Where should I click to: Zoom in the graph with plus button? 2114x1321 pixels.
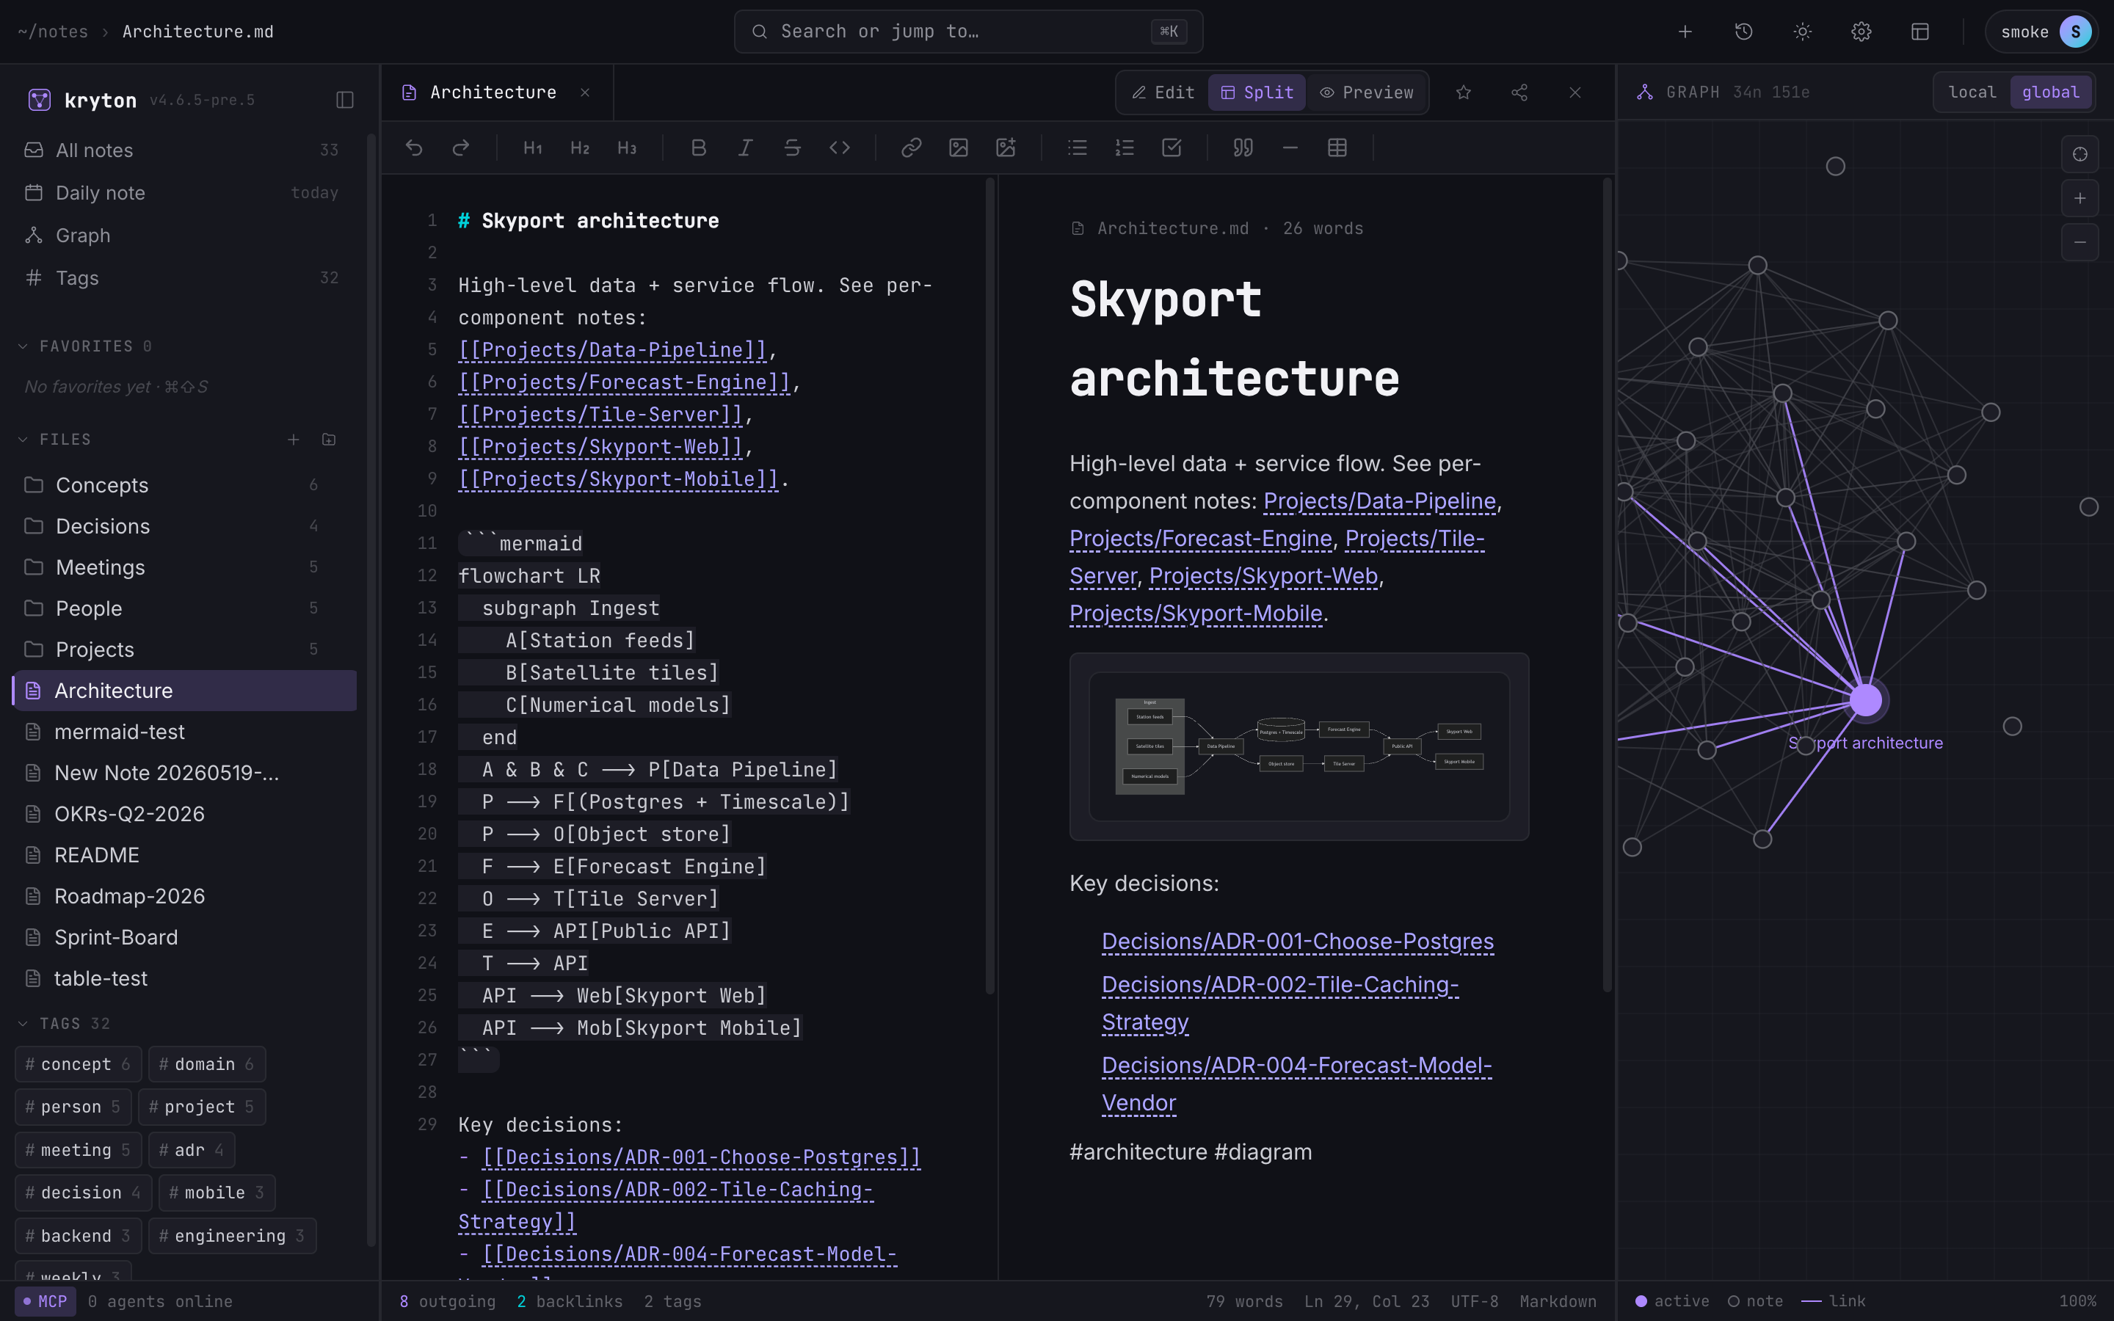pyautogui.click(x=2080, y=198)
